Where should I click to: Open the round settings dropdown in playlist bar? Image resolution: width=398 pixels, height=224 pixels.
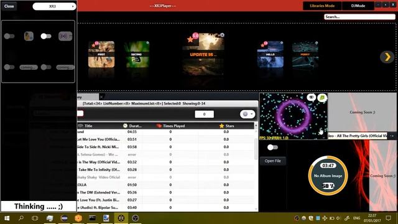248,114
